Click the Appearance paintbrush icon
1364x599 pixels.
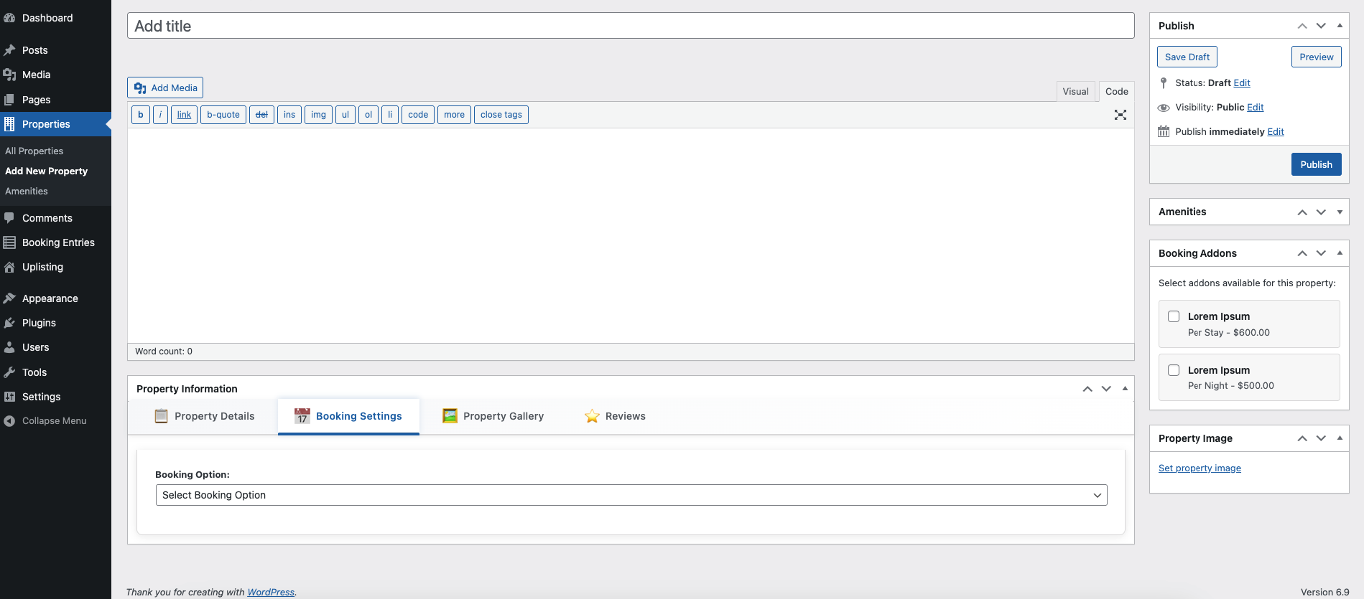click(9, 298)
